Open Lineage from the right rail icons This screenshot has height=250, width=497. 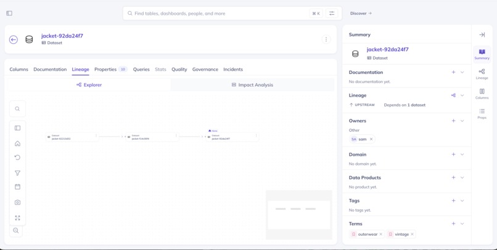coord(482,74)
